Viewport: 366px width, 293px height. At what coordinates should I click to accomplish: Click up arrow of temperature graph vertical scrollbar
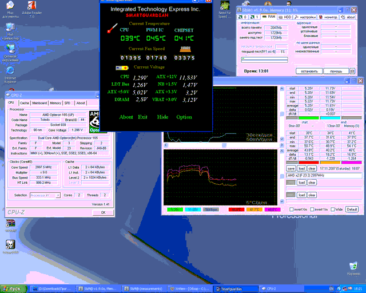pyautogui.click(x=282, y=151)
